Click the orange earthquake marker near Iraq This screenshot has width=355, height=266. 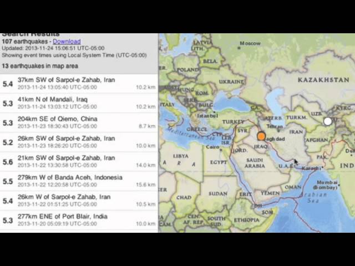coord(261,136)
